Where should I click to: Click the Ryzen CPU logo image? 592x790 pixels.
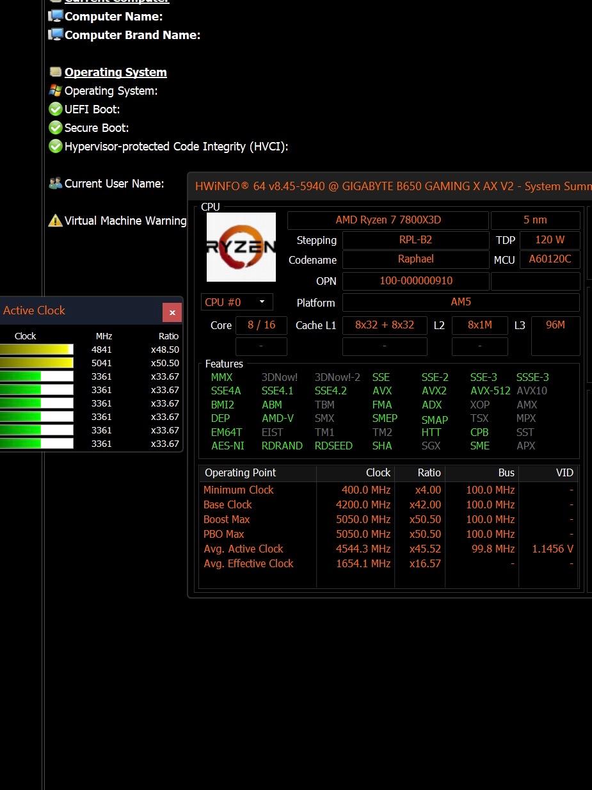click(x=241, y=247)
